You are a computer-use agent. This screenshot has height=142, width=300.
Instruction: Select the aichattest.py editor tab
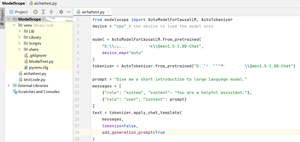pyautogui.click(x=93, y=12)
